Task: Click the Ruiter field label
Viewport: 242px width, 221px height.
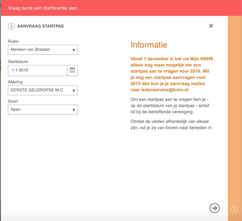Action: [x=13, y=41]
